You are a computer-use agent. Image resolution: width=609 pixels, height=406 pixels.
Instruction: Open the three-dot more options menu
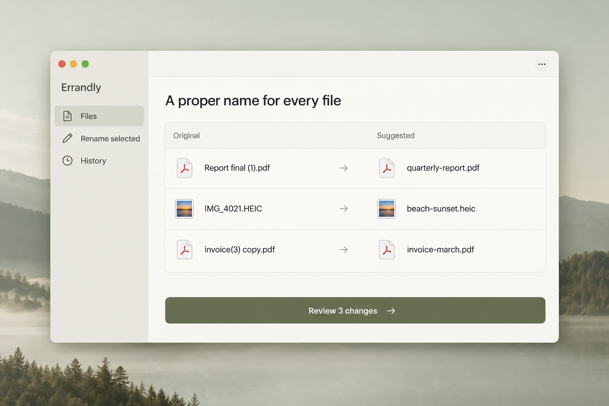tap(542, 64)
